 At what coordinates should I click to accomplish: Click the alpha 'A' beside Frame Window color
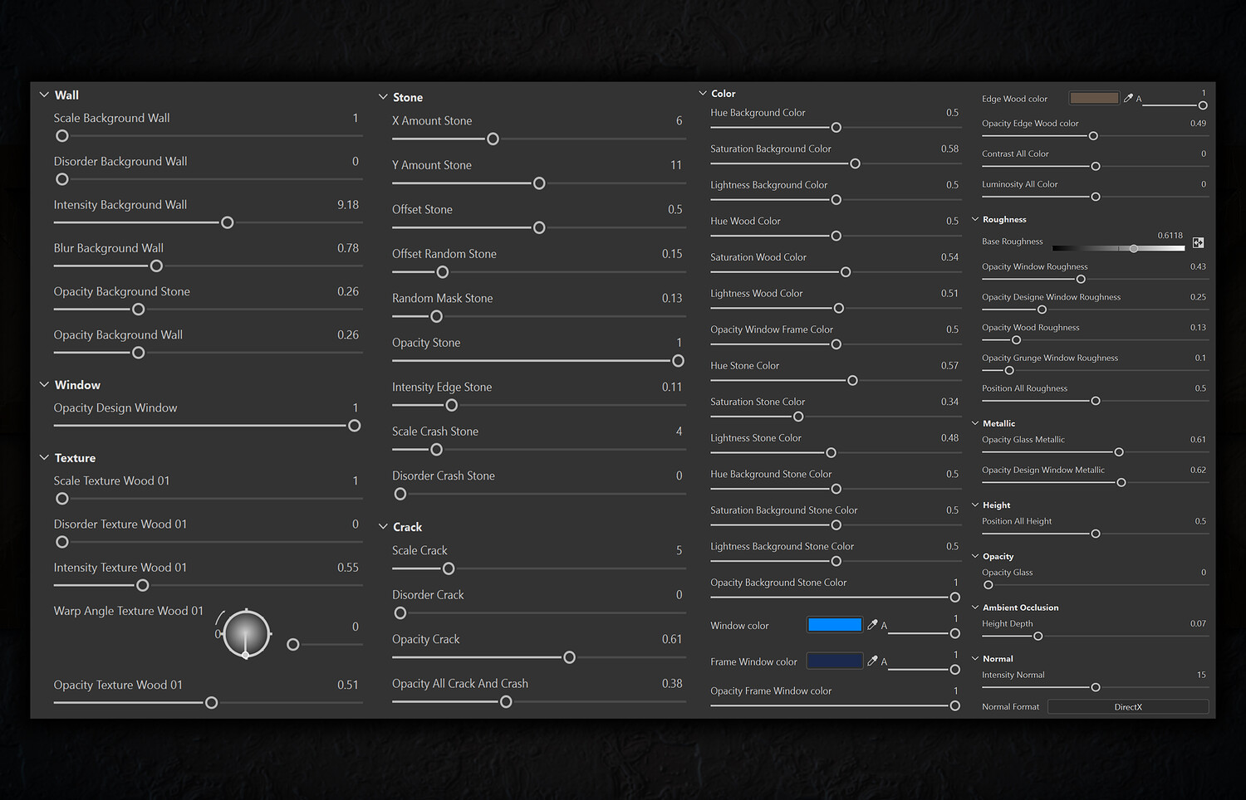click(884, 662)
